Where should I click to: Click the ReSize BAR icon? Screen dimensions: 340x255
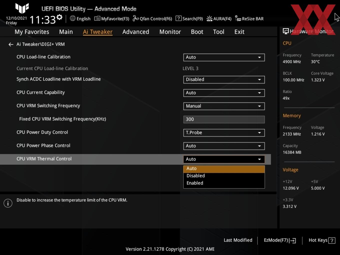pos(238,18)
